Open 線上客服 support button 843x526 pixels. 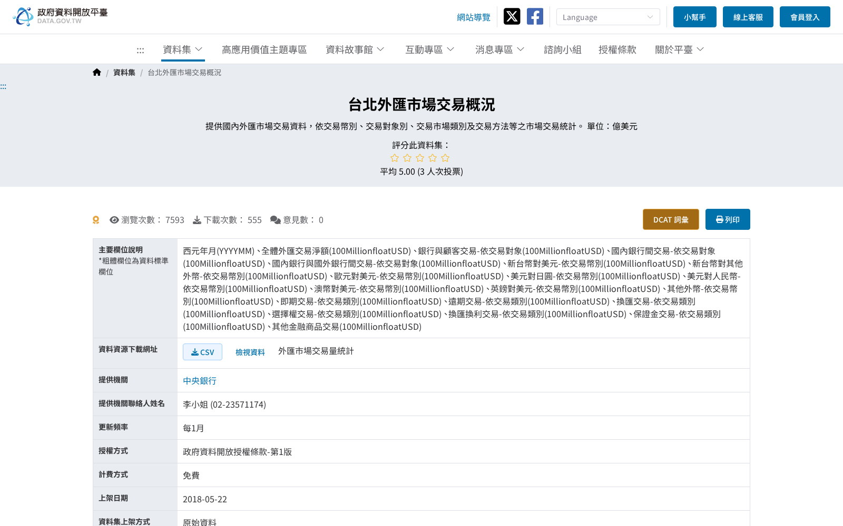748,17
